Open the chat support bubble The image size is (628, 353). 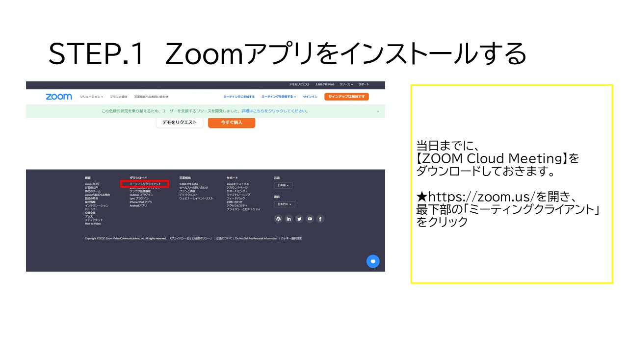click(373, 261)
